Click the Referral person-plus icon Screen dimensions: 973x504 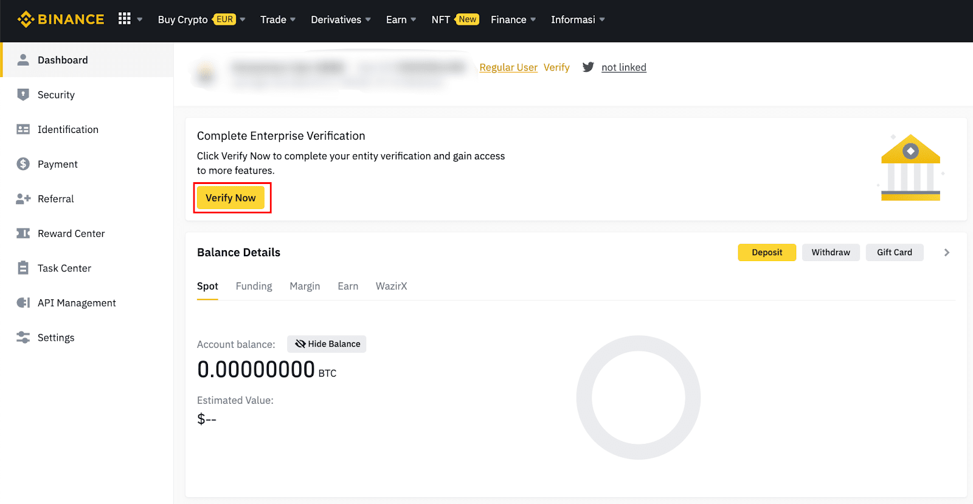(23, 199)
